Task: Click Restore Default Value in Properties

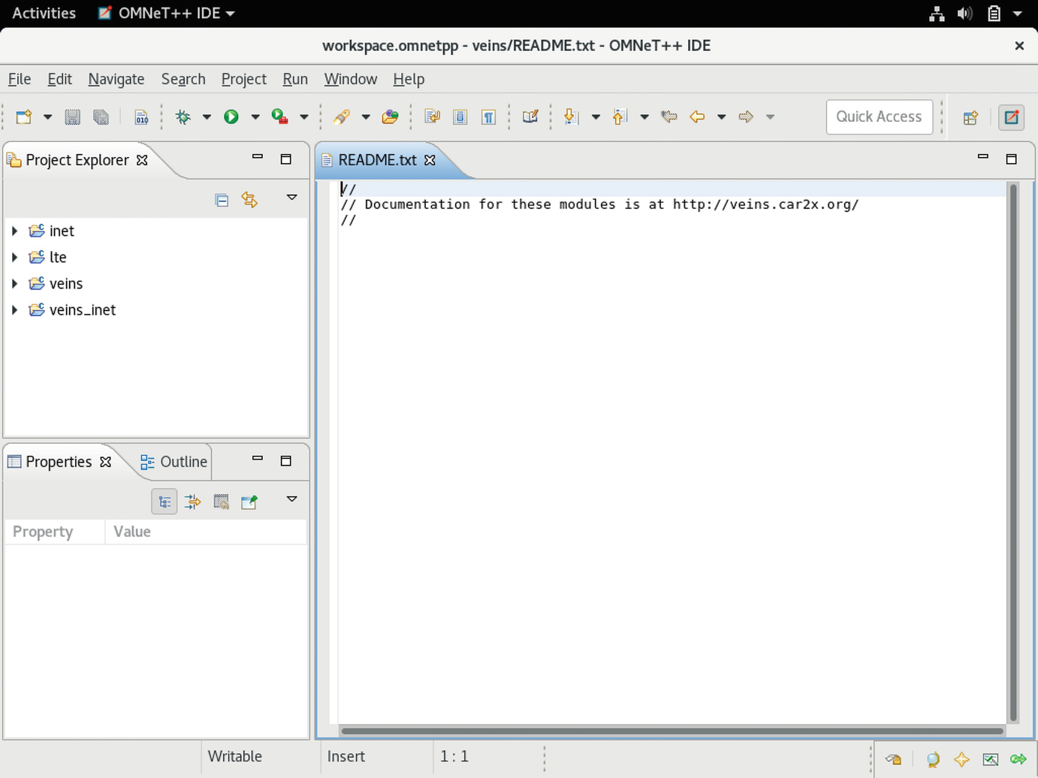Action: 221,502
